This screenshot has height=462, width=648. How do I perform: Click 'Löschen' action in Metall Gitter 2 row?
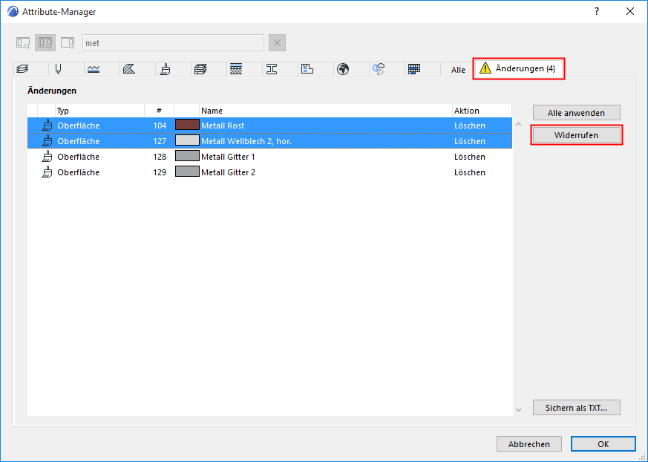470,172
